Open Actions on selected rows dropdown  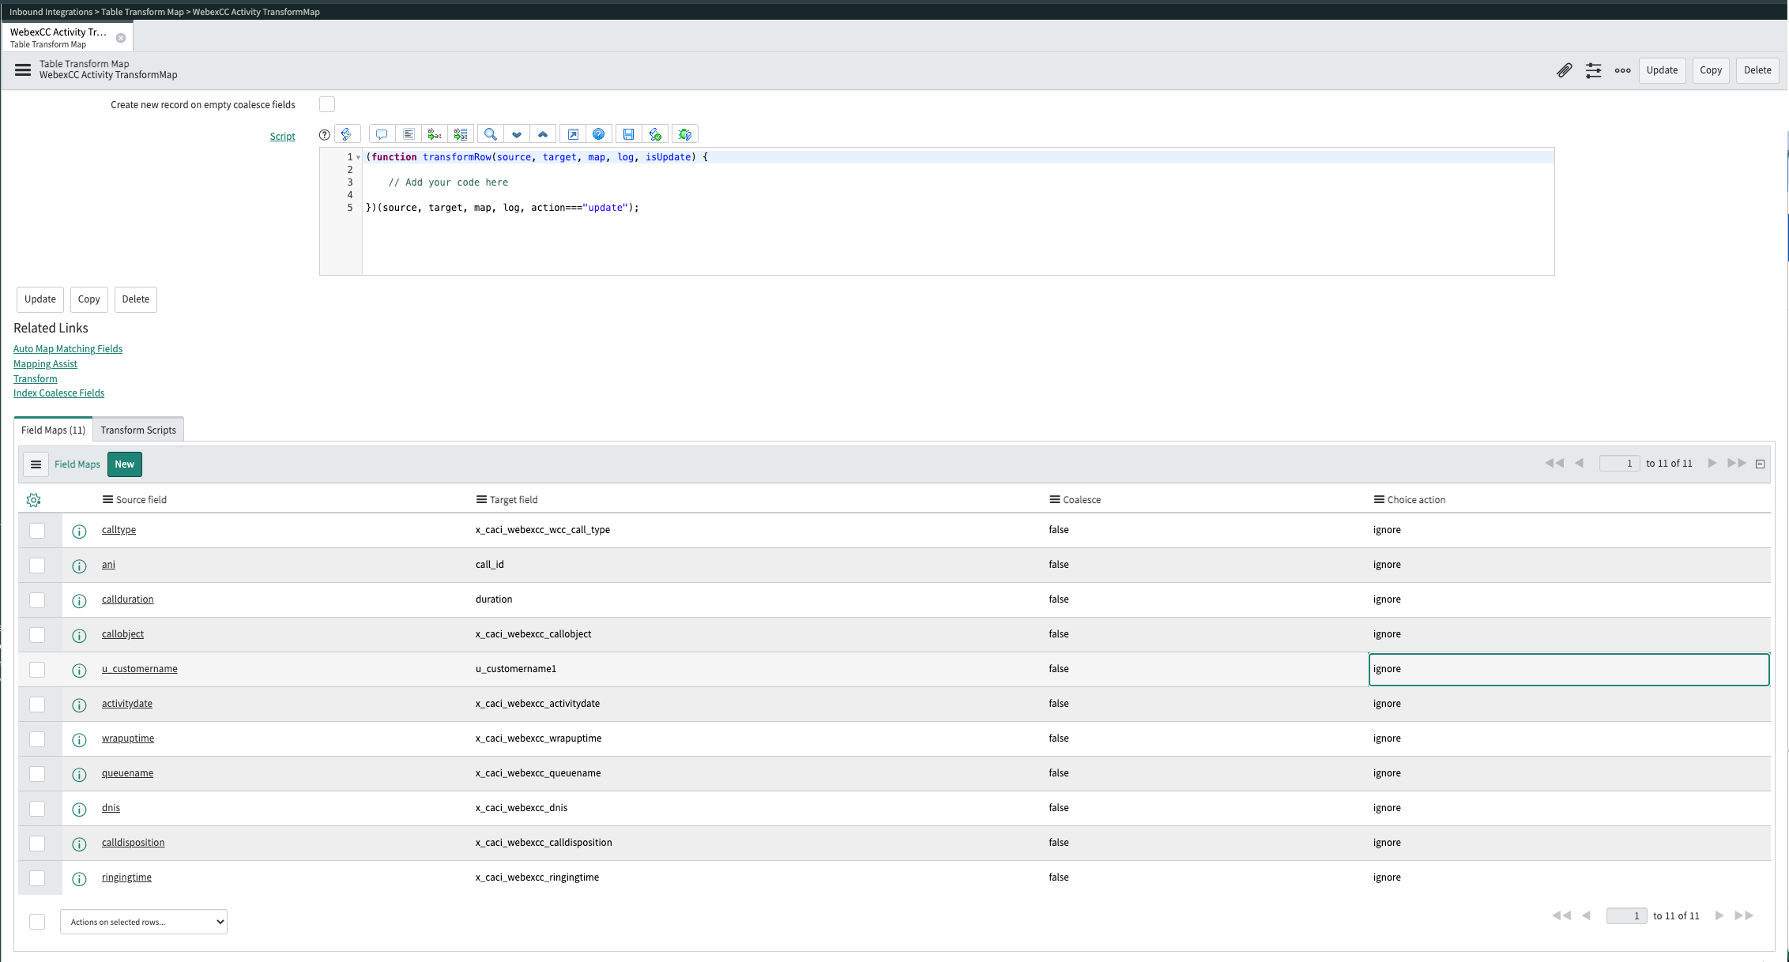(x=144, y=922)
